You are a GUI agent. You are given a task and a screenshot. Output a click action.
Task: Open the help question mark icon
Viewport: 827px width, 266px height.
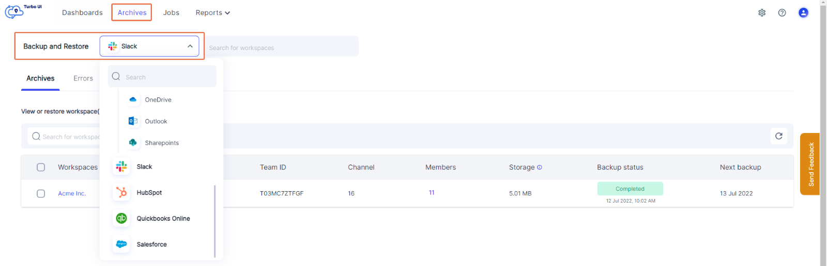(782, 13)
